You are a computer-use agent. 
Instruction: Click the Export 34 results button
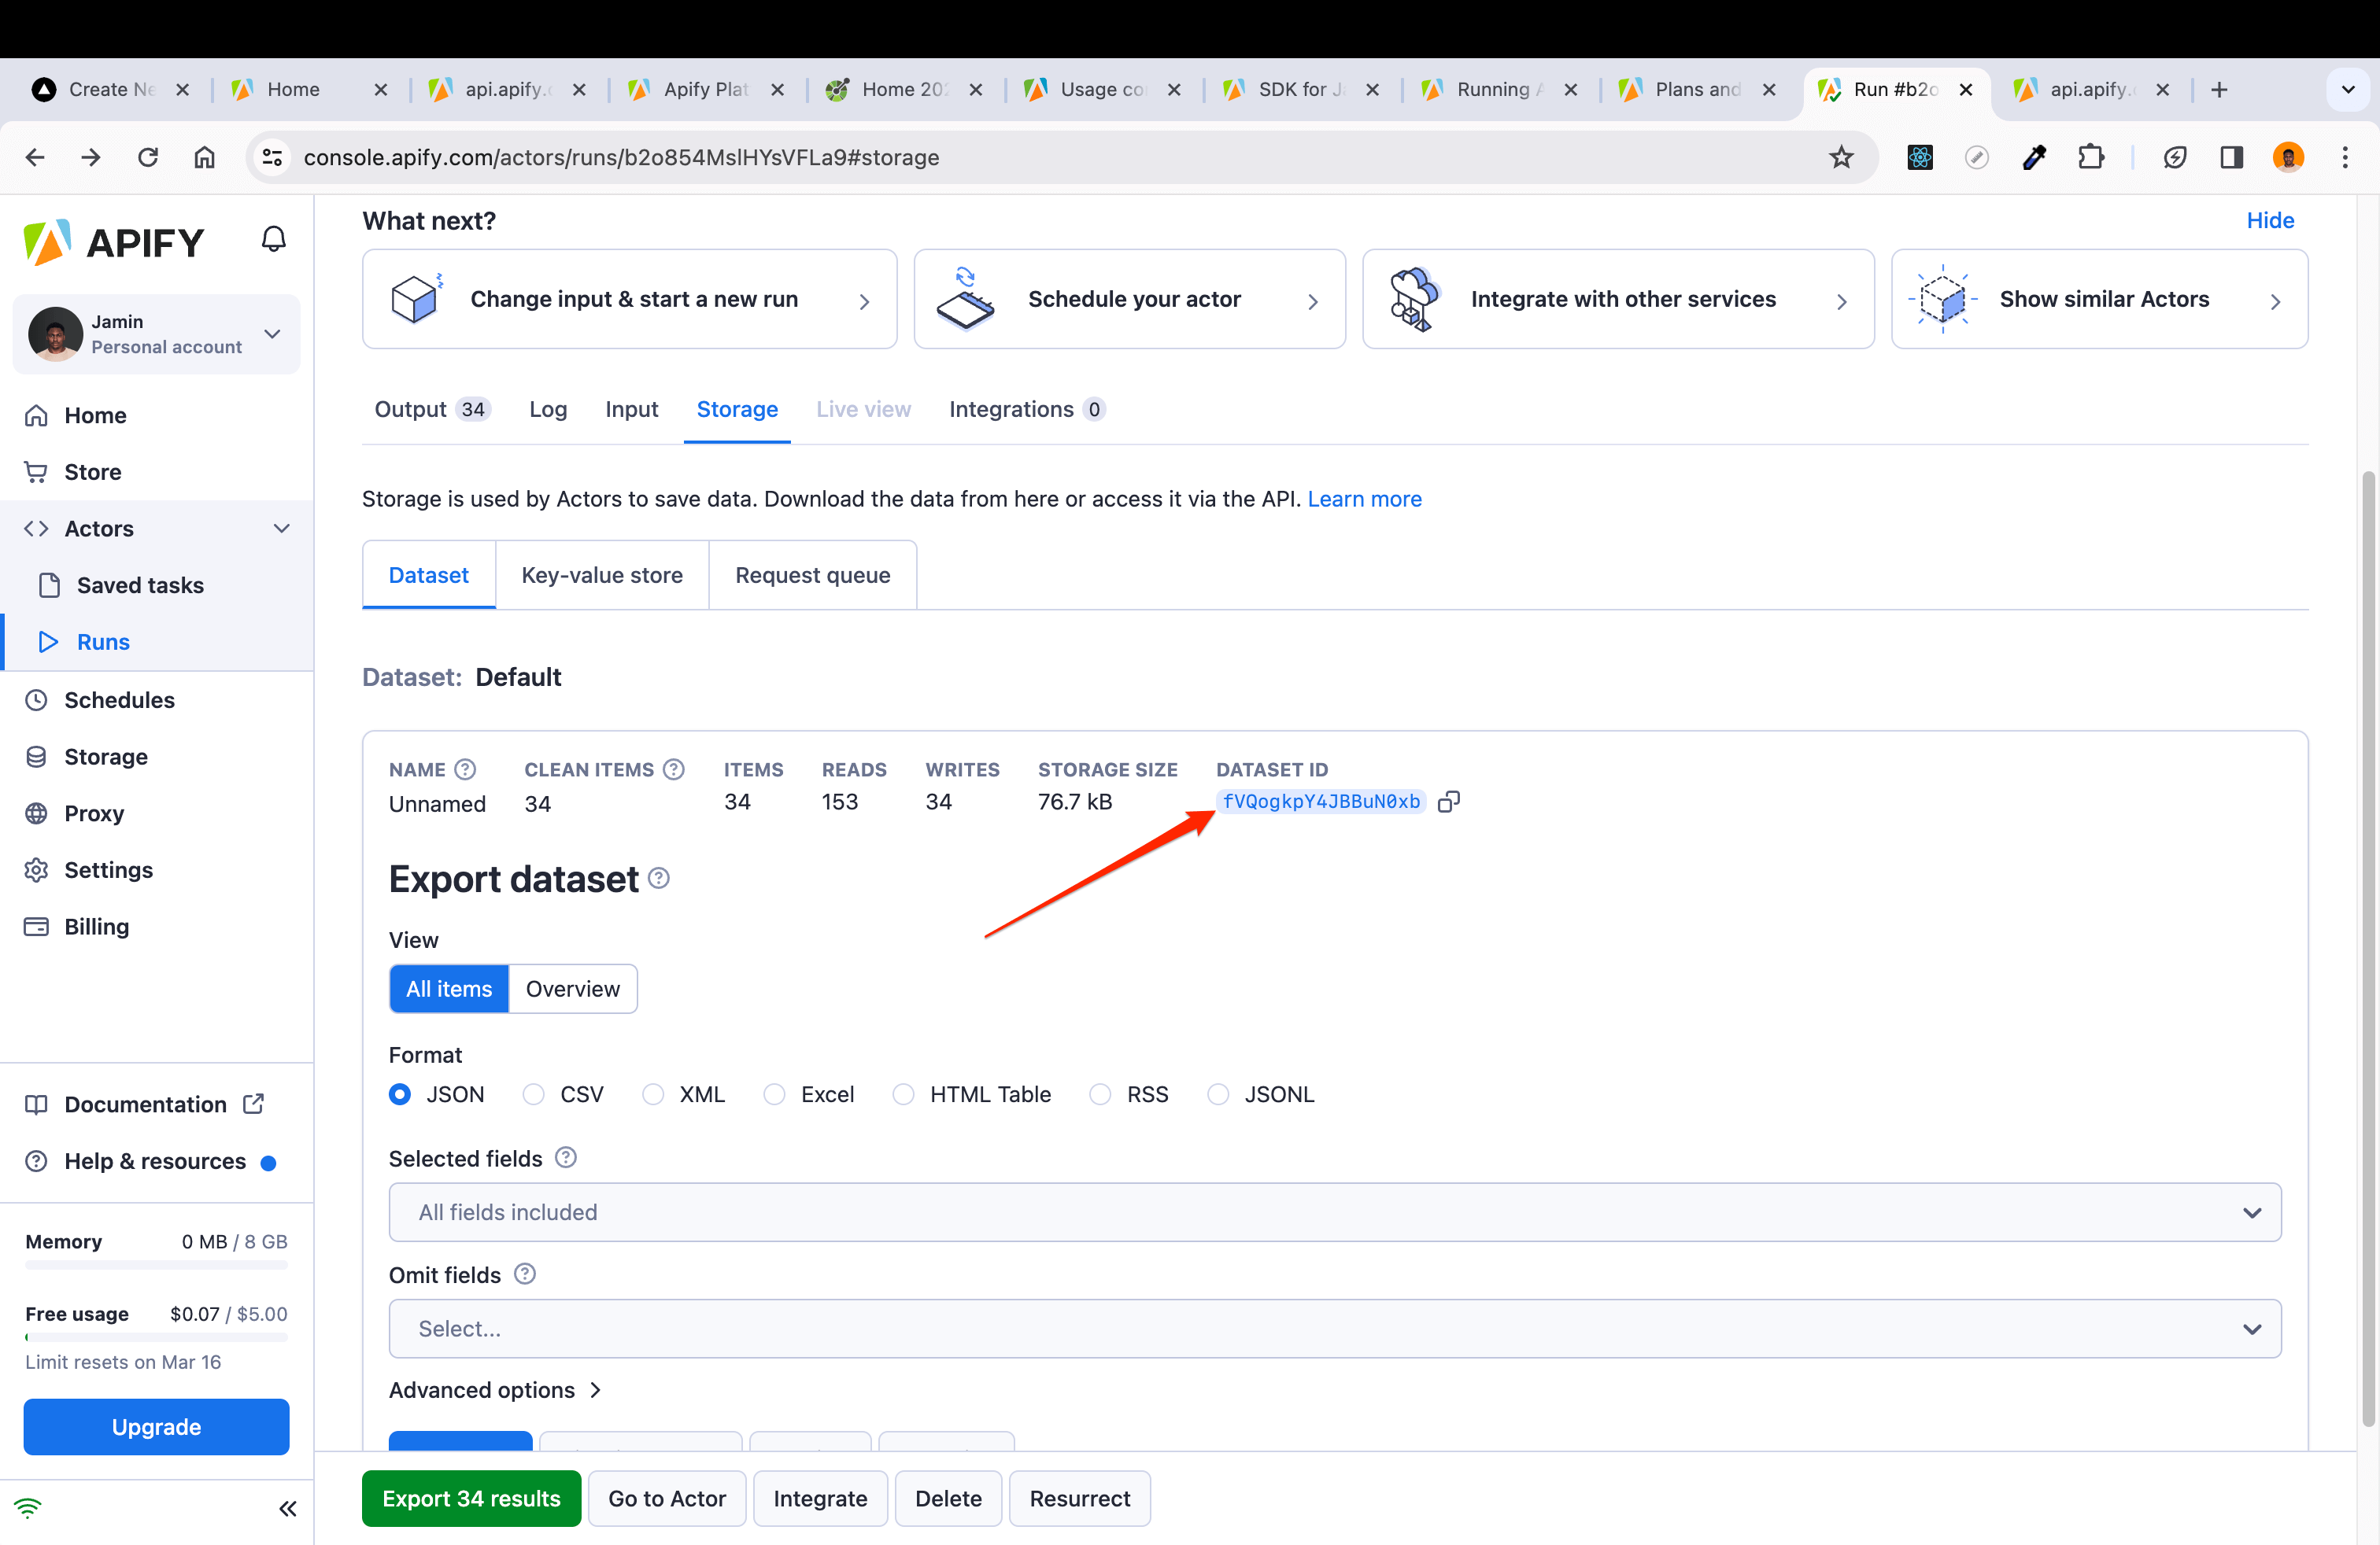click(472, 1498)
